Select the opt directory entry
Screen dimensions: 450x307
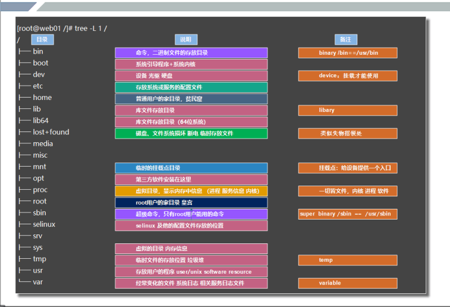point(39,178)
